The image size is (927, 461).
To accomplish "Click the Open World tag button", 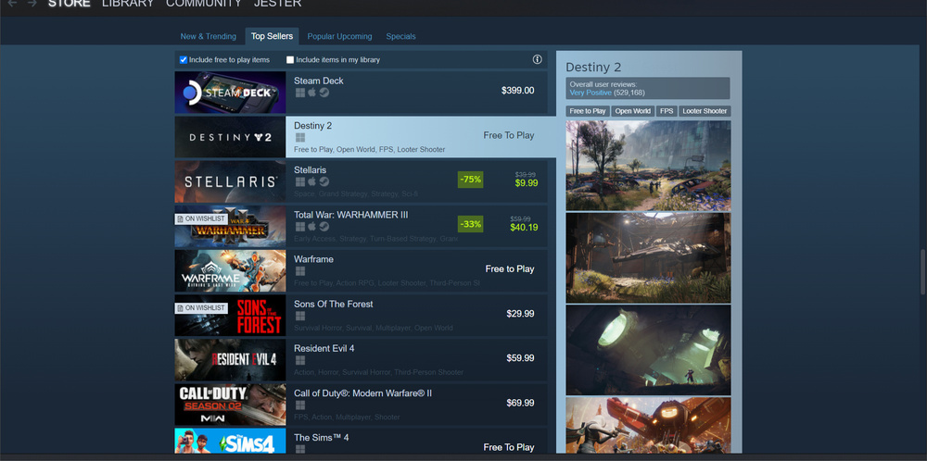I will point(632,111).
